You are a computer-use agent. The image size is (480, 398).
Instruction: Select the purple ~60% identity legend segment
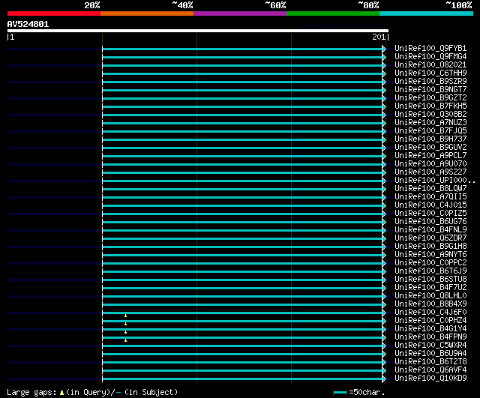coord(240,13)
